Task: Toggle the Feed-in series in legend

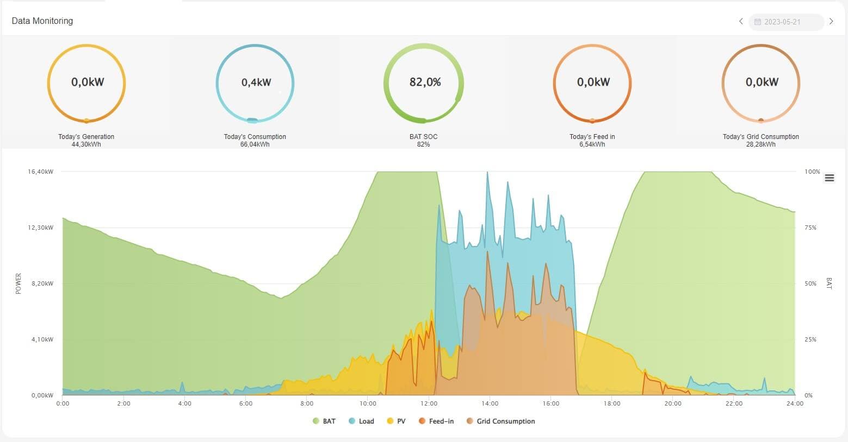Action: 436,421
